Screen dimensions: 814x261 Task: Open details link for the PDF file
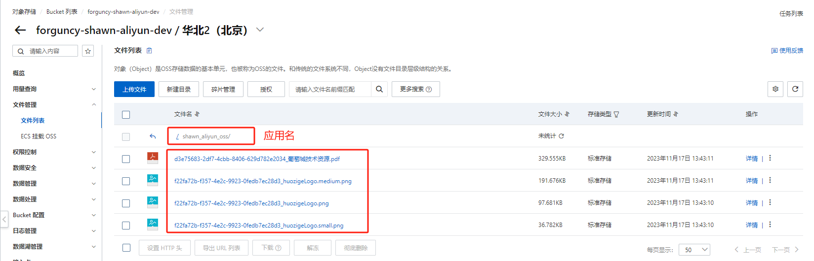[x=752, y=159]
